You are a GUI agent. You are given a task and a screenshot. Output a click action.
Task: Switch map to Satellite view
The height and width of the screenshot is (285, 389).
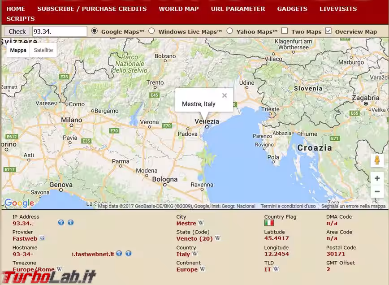43,50
